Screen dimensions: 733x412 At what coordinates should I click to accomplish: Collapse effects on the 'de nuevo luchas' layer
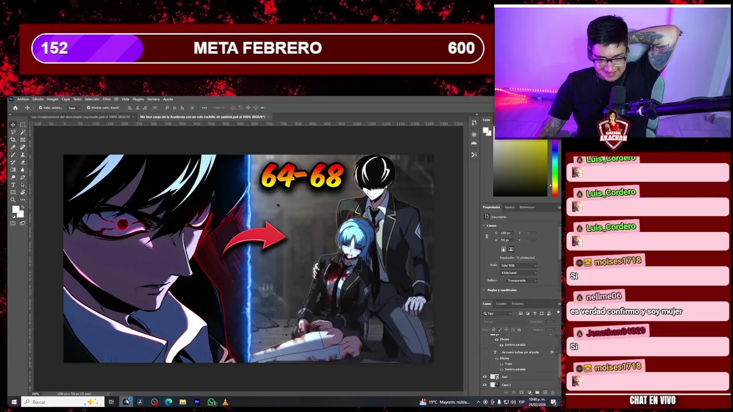click(x=557, y=352)
